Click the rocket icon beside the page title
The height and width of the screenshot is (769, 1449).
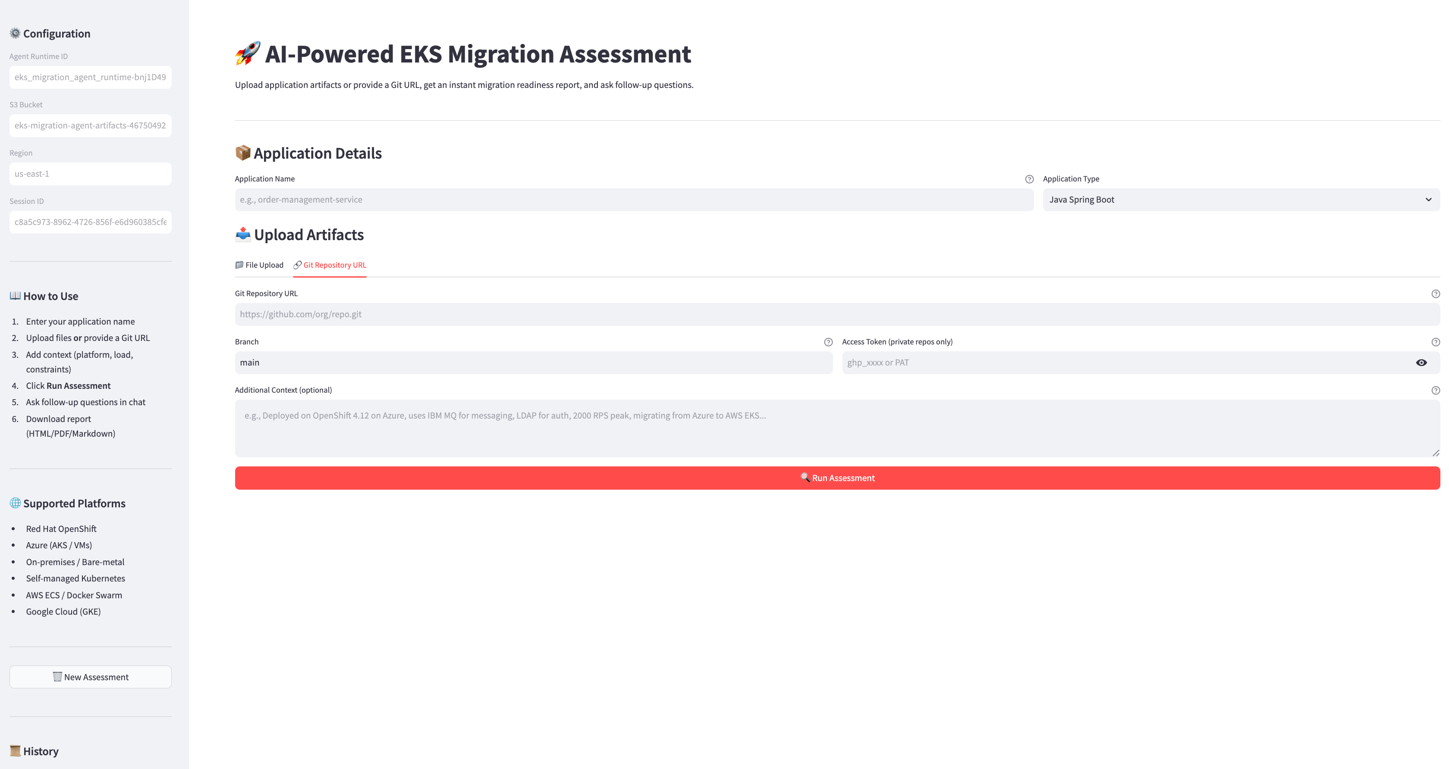click(x=248, y=54)
